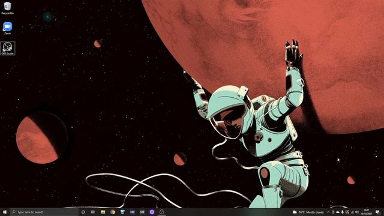Click the 'Type here to search' box
This screenshot has width=384, height=216.
click(x=44, y=212)
